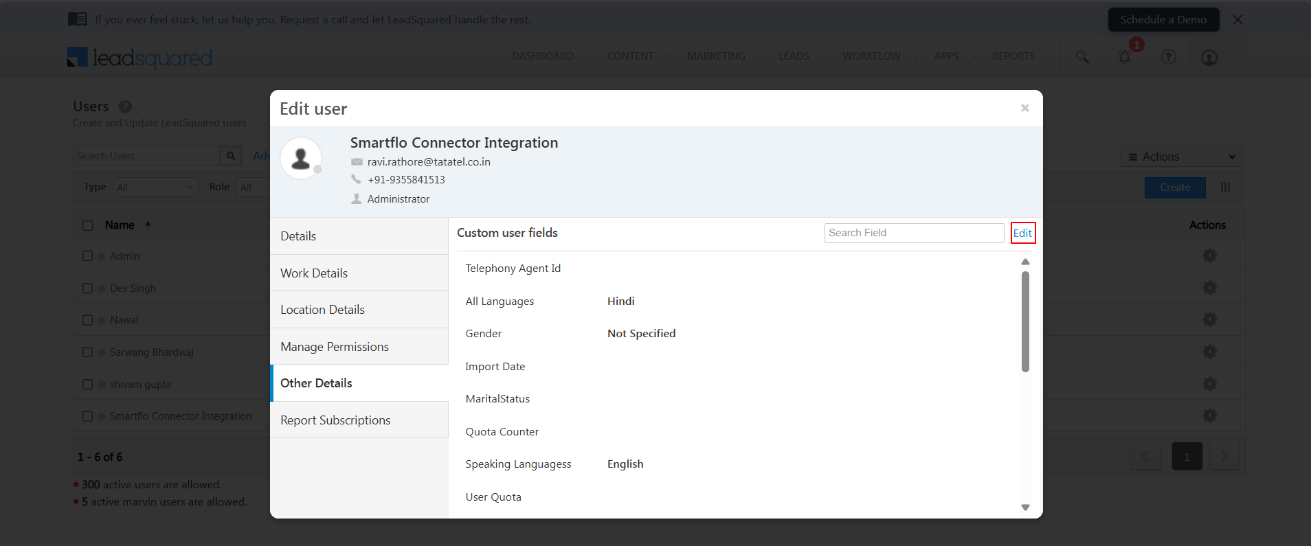Select the Other Details tab
Screen dimensions: 1311x546
coord(359,383)
